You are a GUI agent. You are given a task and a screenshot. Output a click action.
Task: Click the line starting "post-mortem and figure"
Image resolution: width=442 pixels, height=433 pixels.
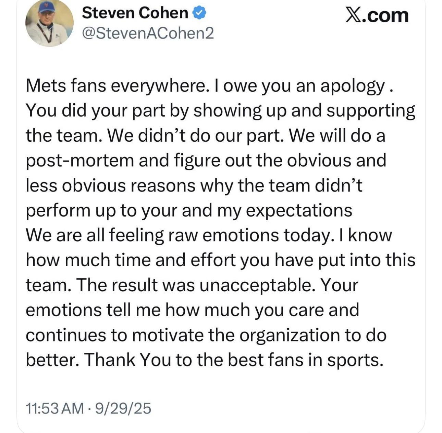[x=206, y=161]
